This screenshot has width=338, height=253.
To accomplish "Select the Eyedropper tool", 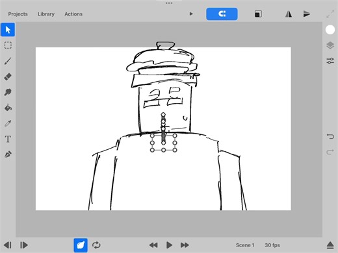I will [x=8, y=123].
